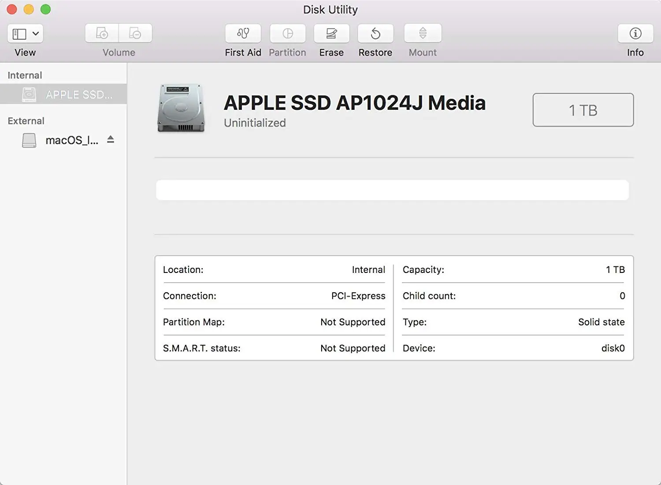Screen dimensions: 661x485
Task: Click the Partition pie icon
Action: [287, 34]
